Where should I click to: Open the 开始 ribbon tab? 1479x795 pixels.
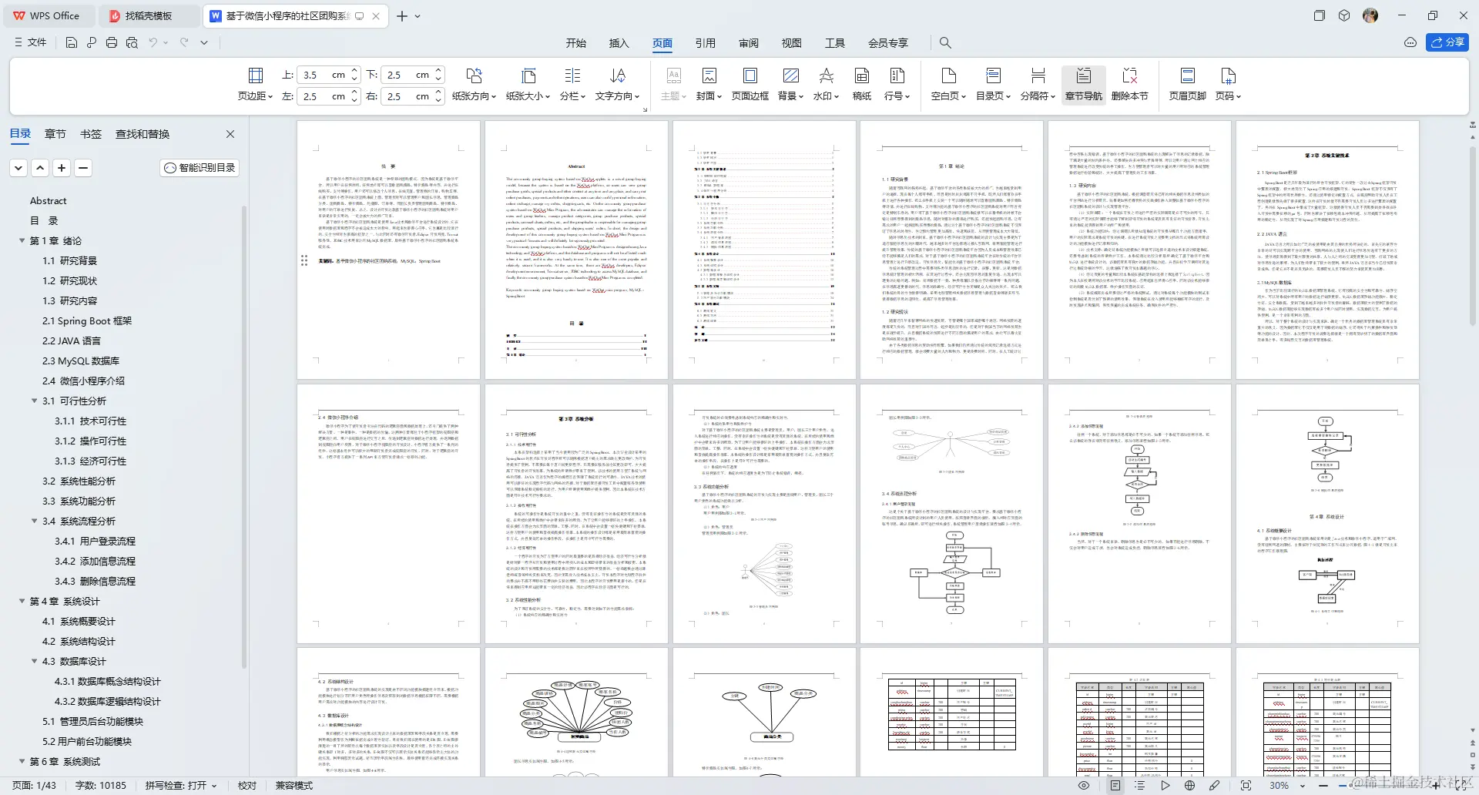click(x=575, y=43)
